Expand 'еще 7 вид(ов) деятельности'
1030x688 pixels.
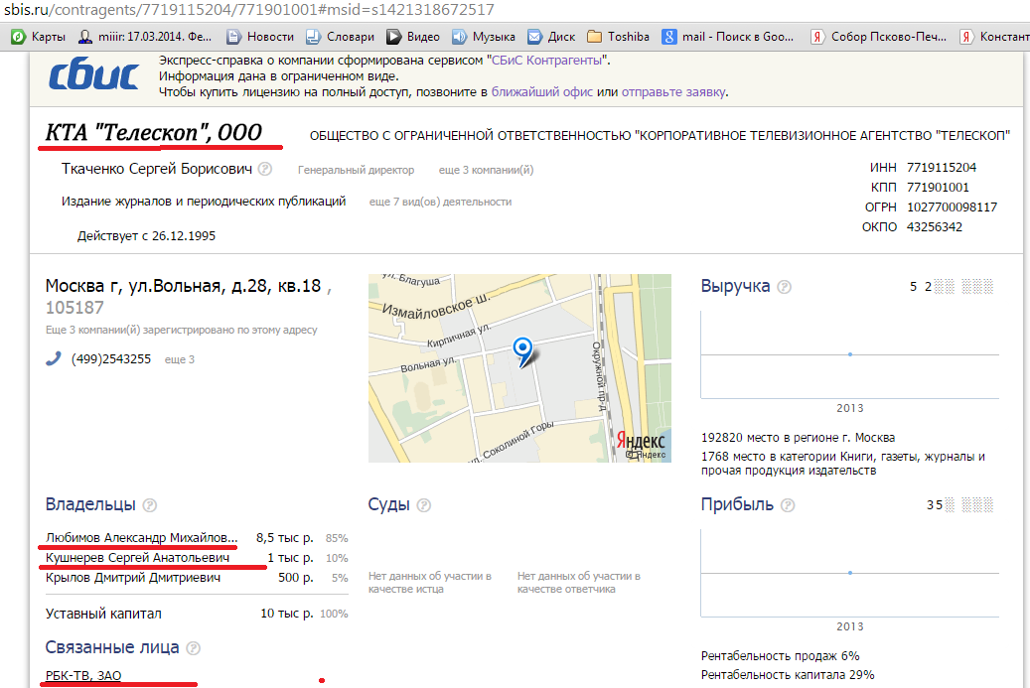(x=440, y=202)
